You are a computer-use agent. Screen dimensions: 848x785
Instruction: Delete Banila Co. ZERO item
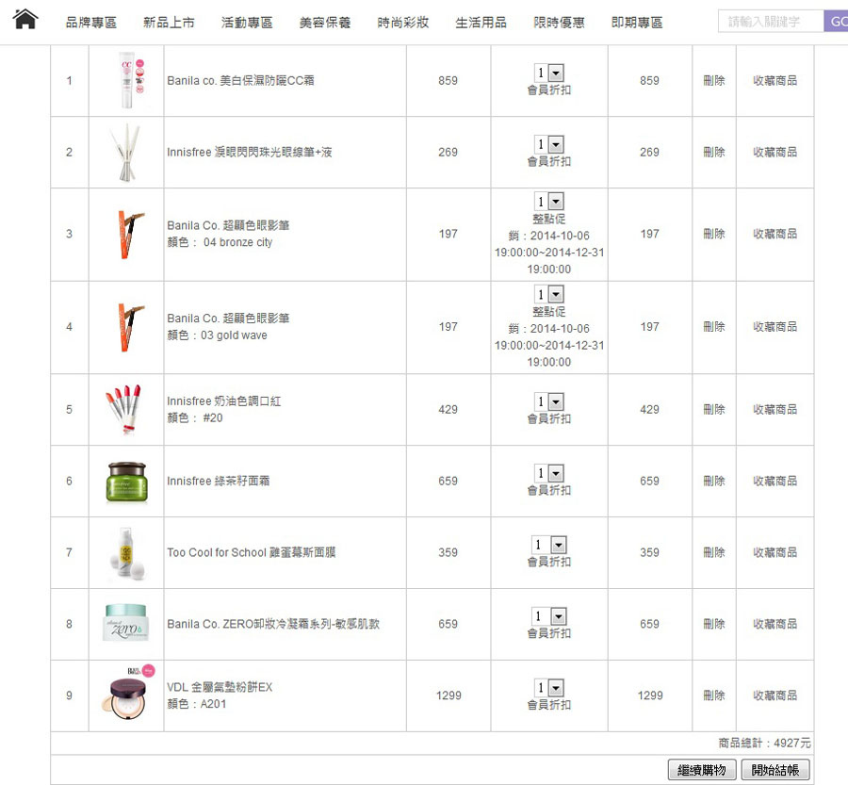coord(714,624)
